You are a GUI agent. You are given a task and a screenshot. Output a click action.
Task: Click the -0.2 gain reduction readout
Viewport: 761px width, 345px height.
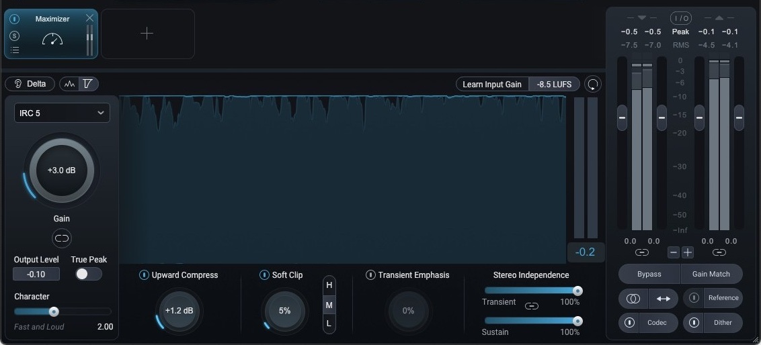coord(585,252)
